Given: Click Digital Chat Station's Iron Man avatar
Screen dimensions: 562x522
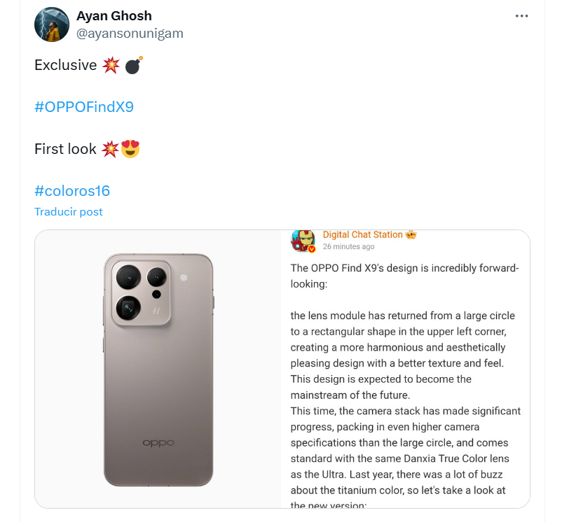Looking at the screenshot, I should [303, 240].
